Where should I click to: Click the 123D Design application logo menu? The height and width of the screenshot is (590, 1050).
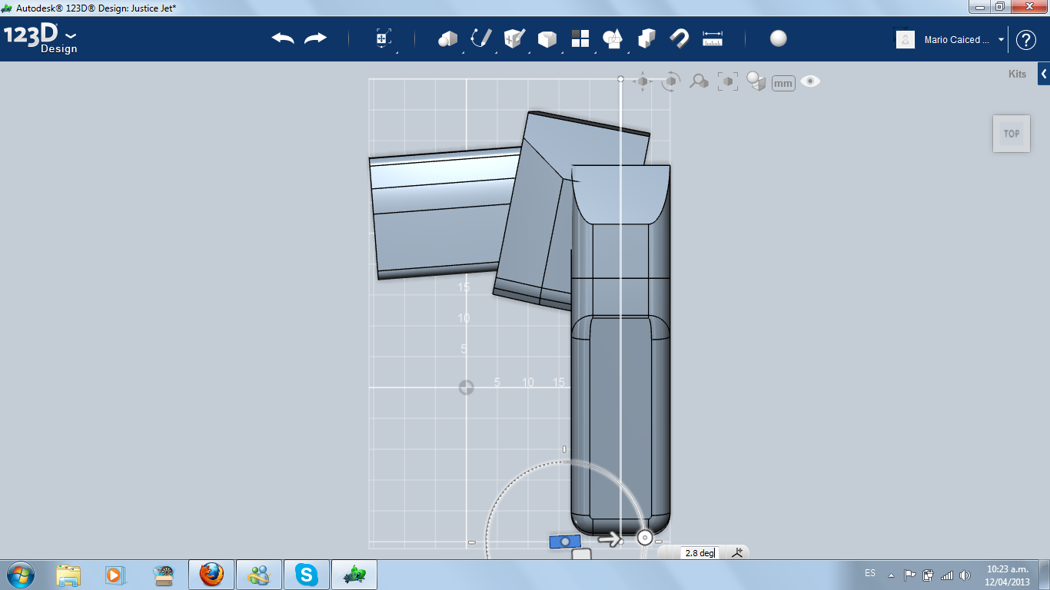click(41, 39)
